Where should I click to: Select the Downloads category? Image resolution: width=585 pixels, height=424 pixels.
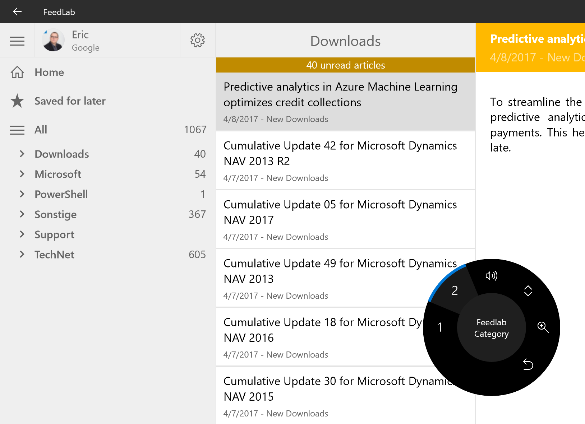coord(62,154)
